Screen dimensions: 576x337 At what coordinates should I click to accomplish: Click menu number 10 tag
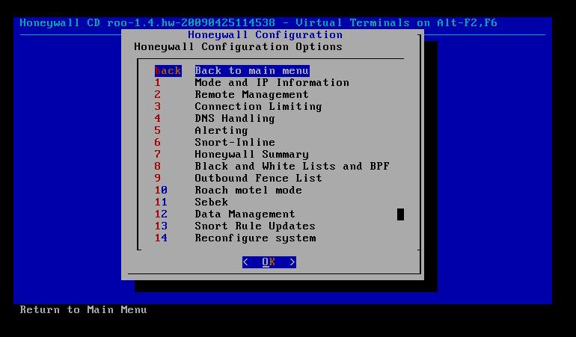point(161,190)
